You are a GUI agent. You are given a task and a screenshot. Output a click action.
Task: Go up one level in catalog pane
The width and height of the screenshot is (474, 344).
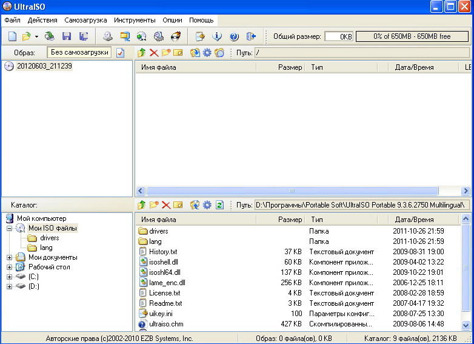141,205
